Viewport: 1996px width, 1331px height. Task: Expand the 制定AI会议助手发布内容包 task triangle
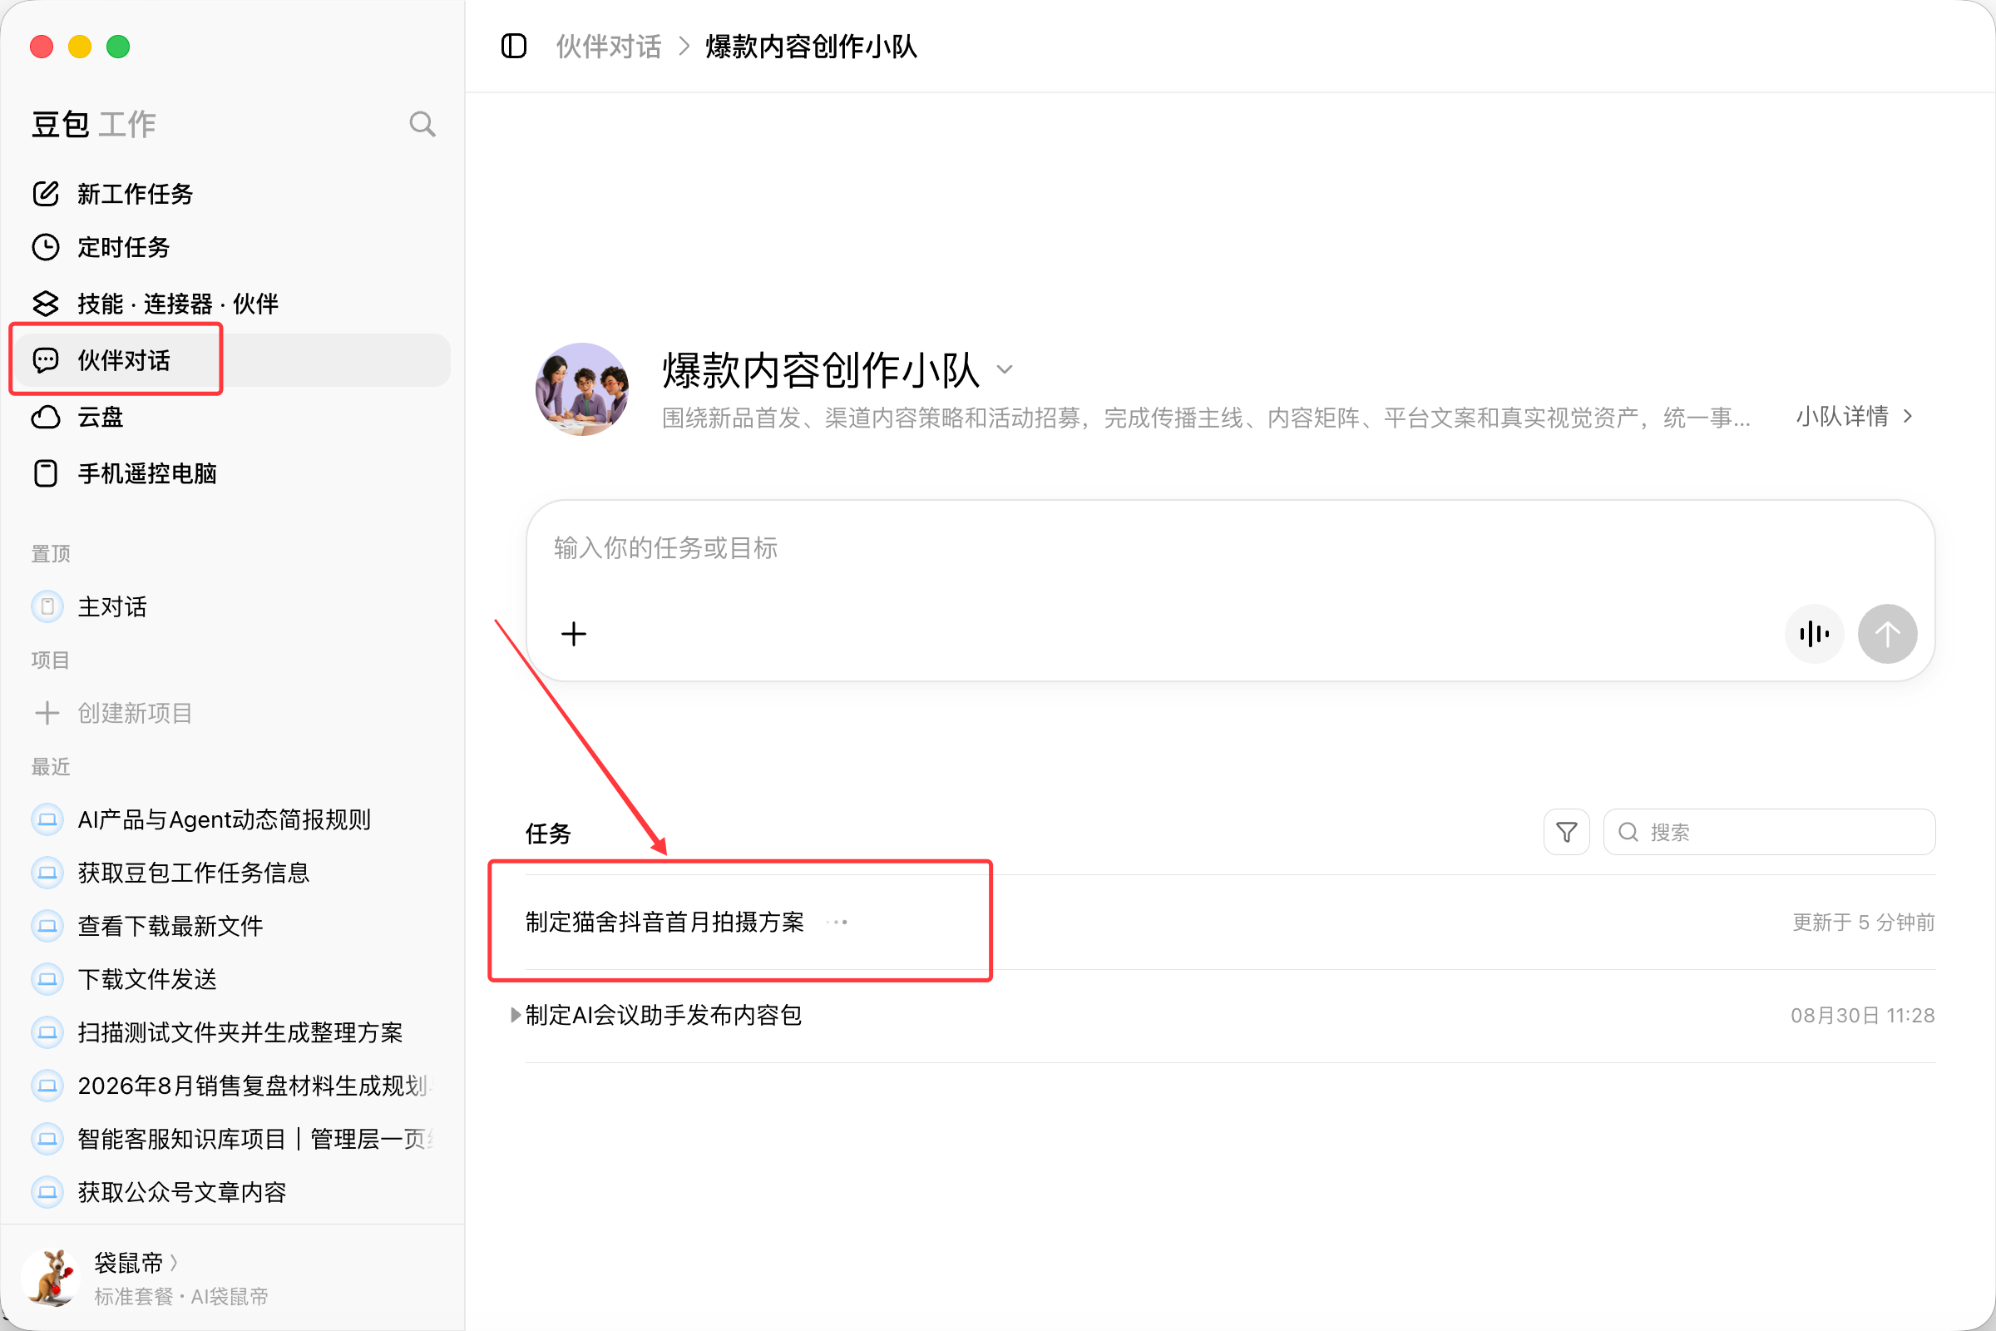(515, 1014)
